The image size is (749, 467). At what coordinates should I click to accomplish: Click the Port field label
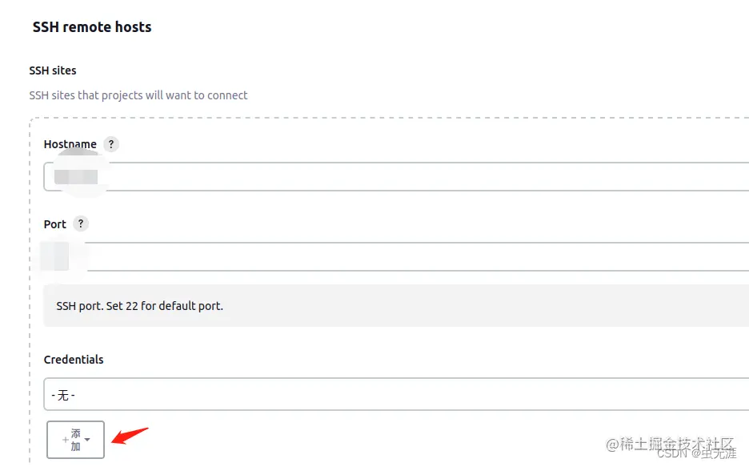55,224
